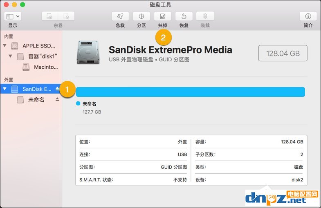
Task: Click the 未命名 volume icon in sidebar
Action: (20, 100)
